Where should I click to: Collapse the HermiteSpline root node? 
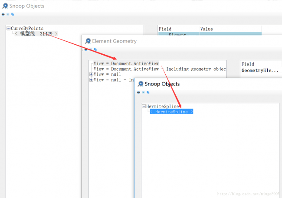pos(144,106)
